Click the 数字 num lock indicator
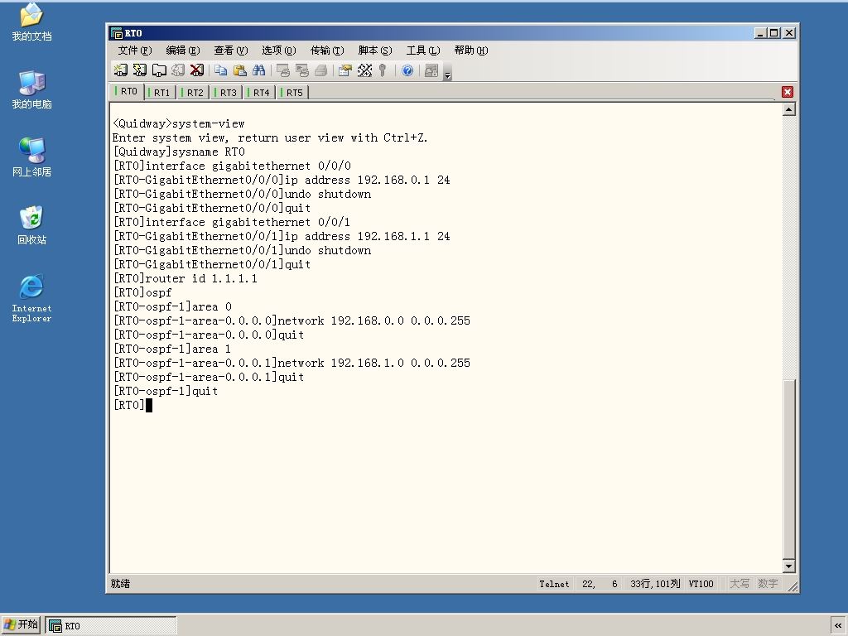Viewport: 848px width, 636px height. coord(768,584)
